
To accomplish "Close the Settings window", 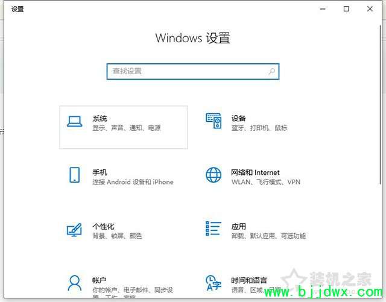I will [370, 9].
